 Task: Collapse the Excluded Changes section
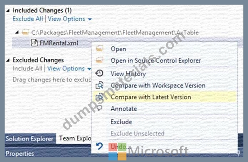[x=8, y=60]
